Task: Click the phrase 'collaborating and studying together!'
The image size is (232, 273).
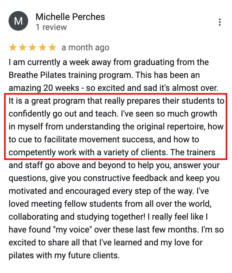Action: point(77,217)
